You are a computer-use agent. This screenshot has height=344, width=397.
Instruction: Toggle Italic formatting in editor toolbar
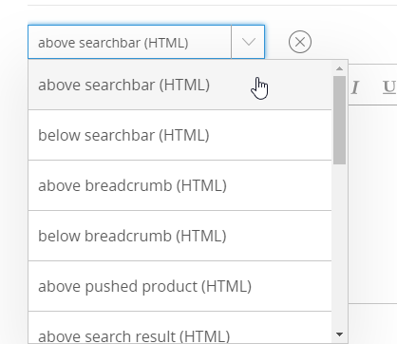(x=355, y=87)
